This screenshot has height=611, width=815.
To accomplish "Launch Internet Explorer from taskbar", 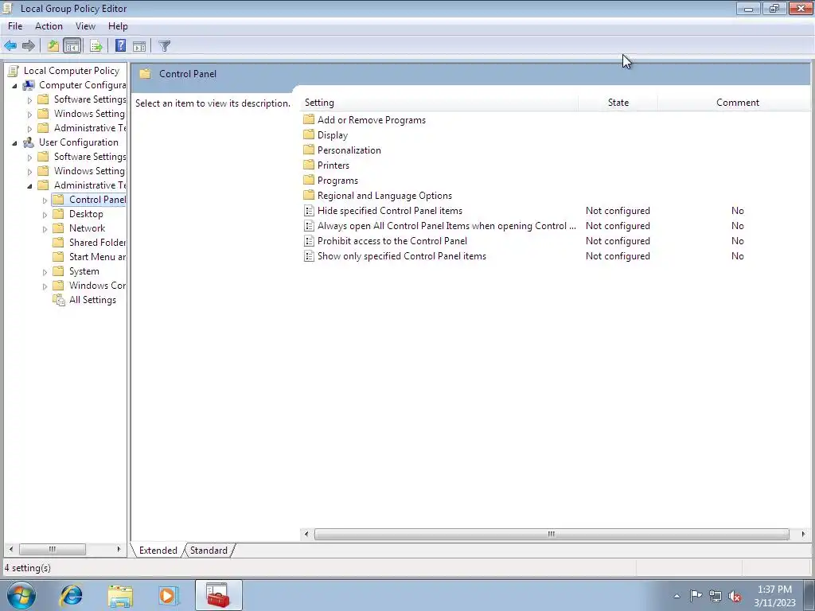I will pos(71,595).
